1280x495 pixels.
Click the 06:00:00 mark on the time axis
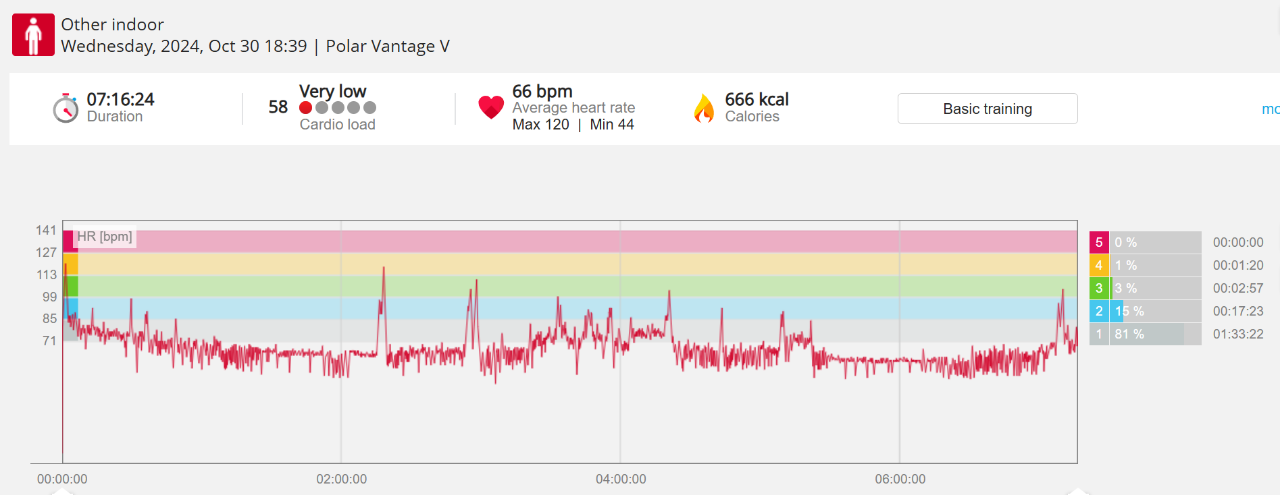tap(900, 479)
